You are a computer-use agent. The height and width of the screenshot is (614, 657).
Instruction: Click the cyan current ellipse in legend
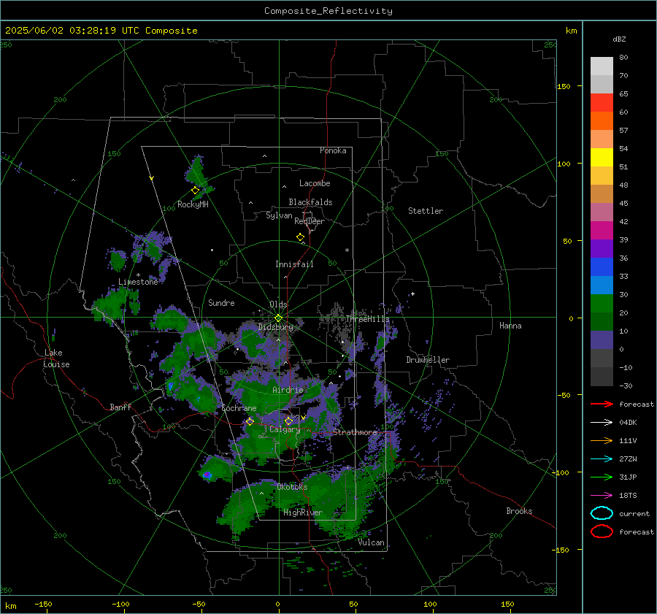pos(602,513)
